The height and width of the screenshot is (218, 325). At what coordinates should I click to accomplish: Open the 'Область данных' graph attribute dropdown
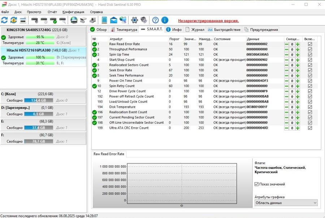click(x=286, y=203)
